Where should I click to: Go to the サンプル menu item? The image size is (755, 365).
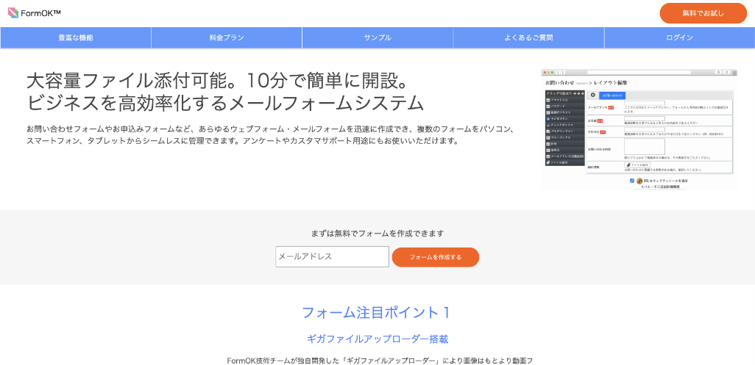[377, 37]
